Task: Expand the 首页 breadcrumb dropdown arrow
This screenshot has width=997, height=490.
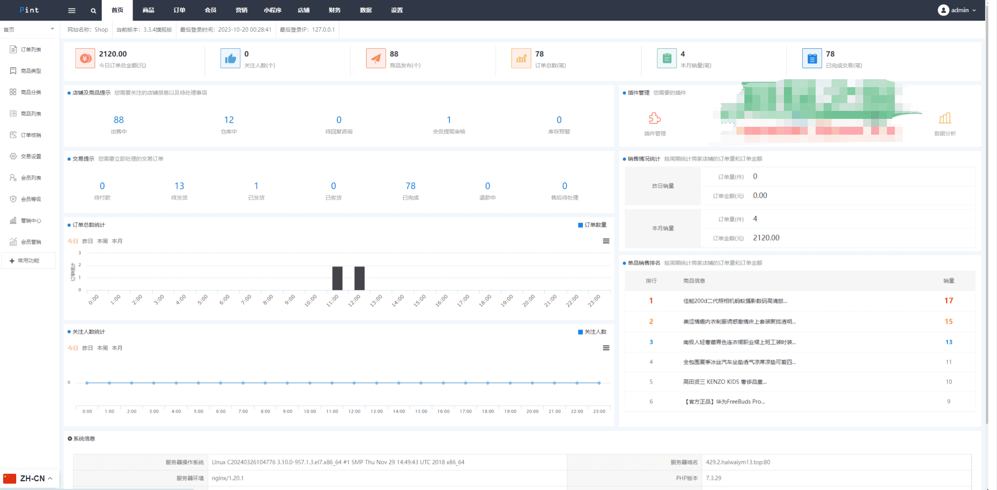Action: pos(52,29)
